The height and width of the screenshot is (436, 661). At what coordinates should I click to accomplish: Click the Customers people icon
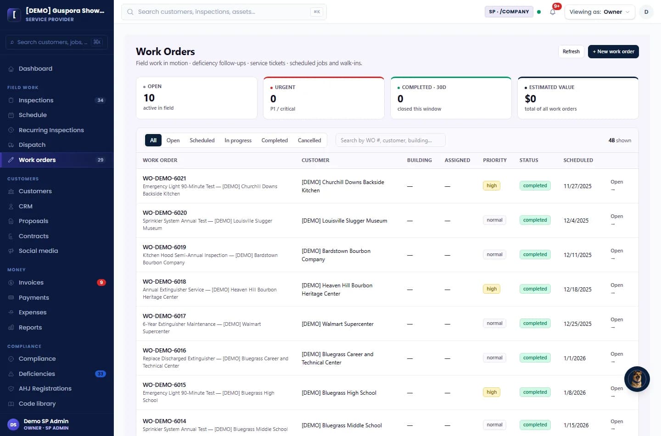click(x=11, y=191)
